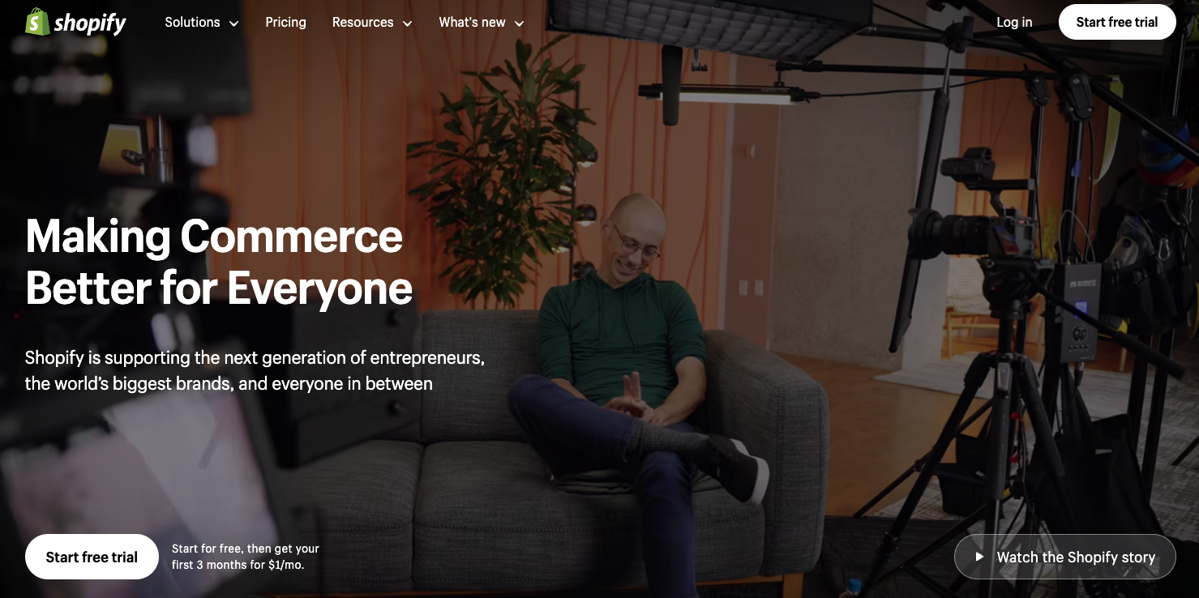Go to the Pricing page

pyautogui.click(x=285, y=22)
